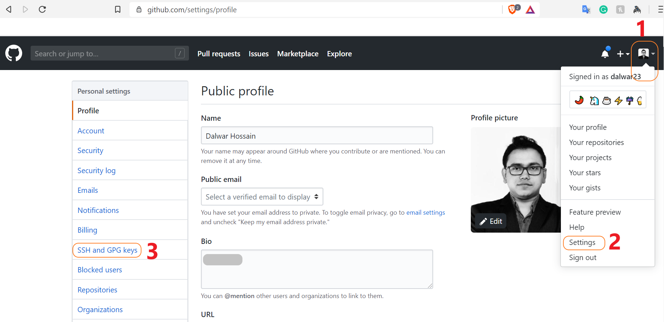Go to Marketplace
This screenshot has height=322, width=664.
tap(298, 54)
